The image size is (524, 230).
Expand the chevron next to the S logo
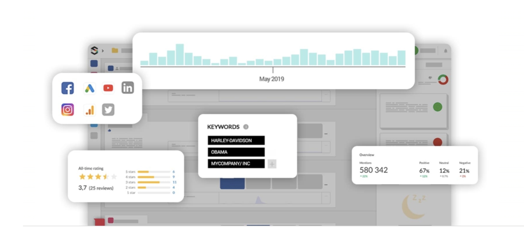point(103,51)
